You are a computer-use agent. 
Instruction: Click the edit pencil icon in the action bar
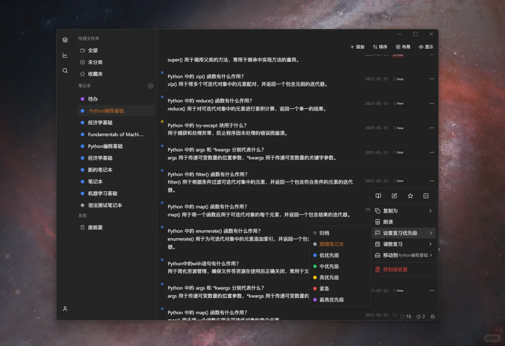click(x=394, y=196)
